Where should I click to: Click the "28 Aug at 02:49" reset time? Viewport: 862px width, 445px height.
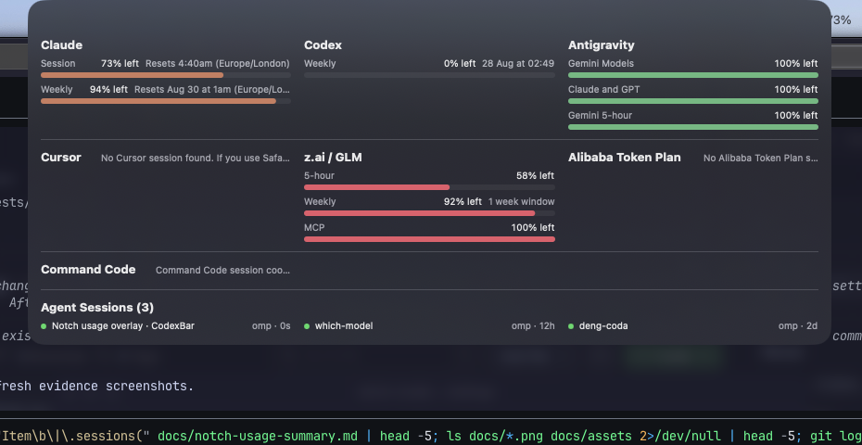[x=518, y=63]
